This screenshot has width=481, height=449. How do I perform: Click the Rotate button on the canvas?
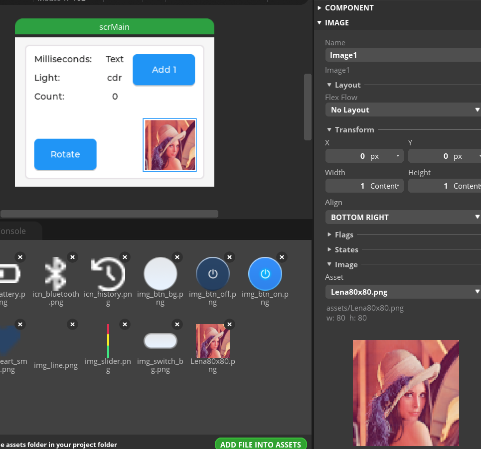click(65, 154)
